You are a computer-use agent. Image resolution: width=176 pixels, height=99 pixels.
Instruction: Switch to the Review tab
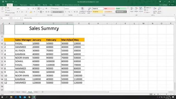(45, 5)
